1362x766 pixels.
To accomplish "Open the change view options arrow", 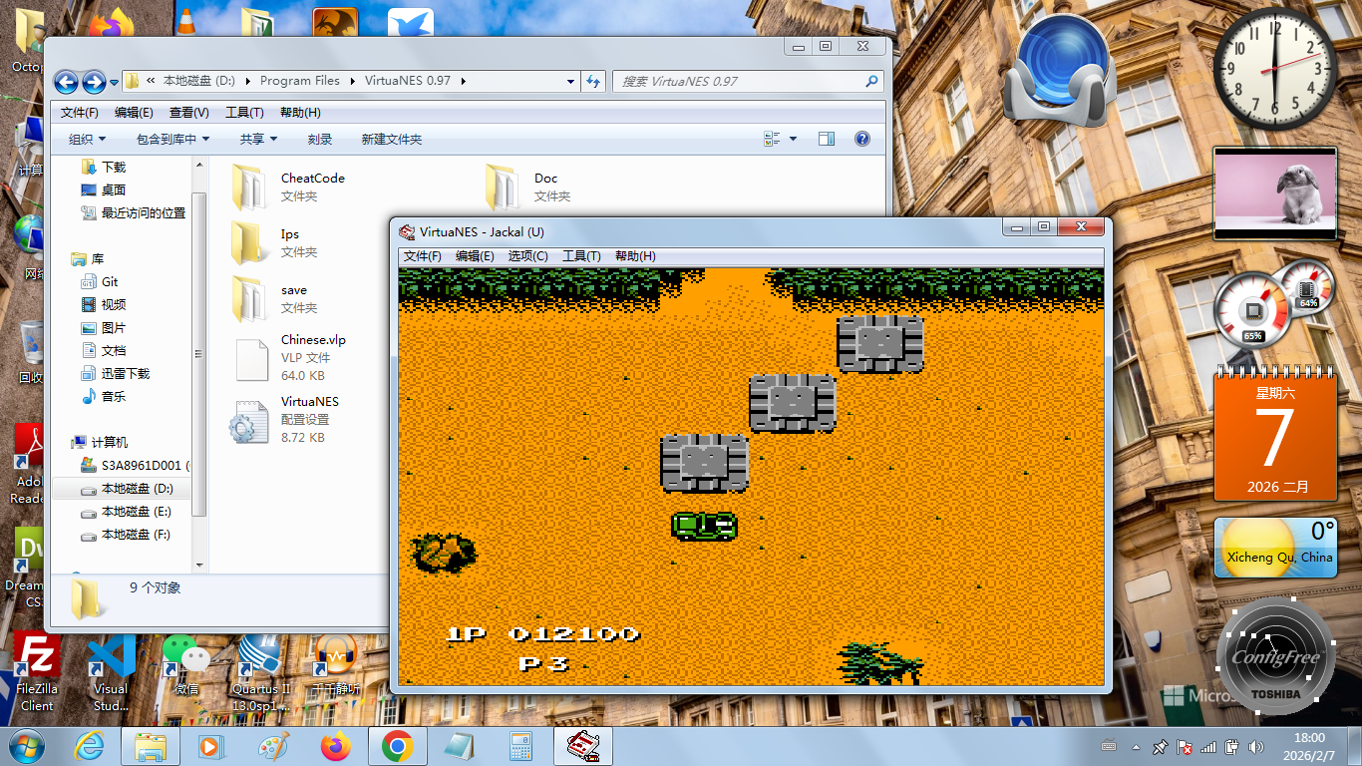I will click(x=794, y=140).
